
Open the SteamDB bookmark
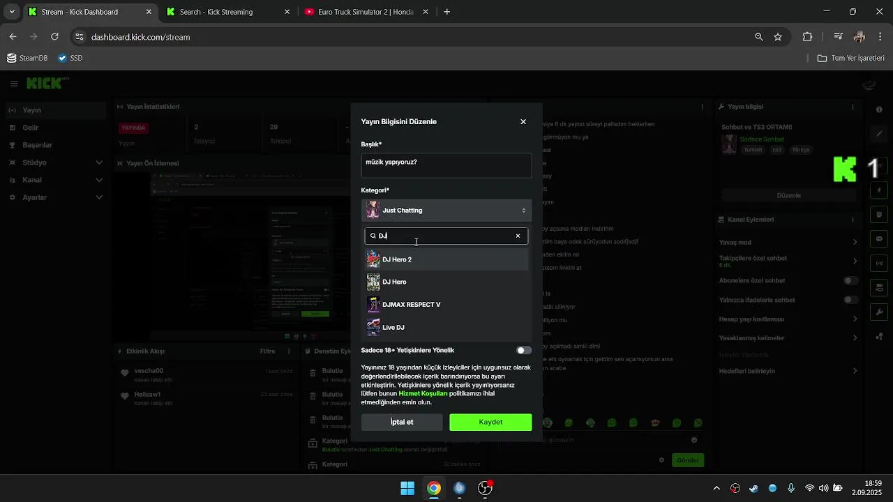pos(27,58)
